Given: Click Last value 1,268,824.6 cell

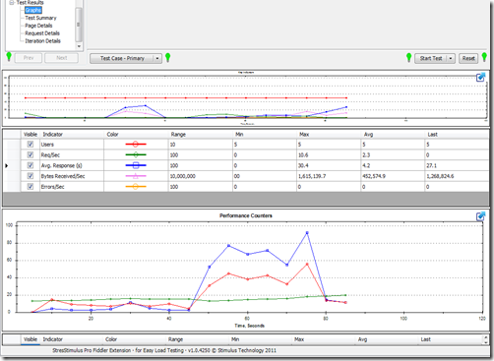Looking at the screenshot, I should (x=457, y=176).
